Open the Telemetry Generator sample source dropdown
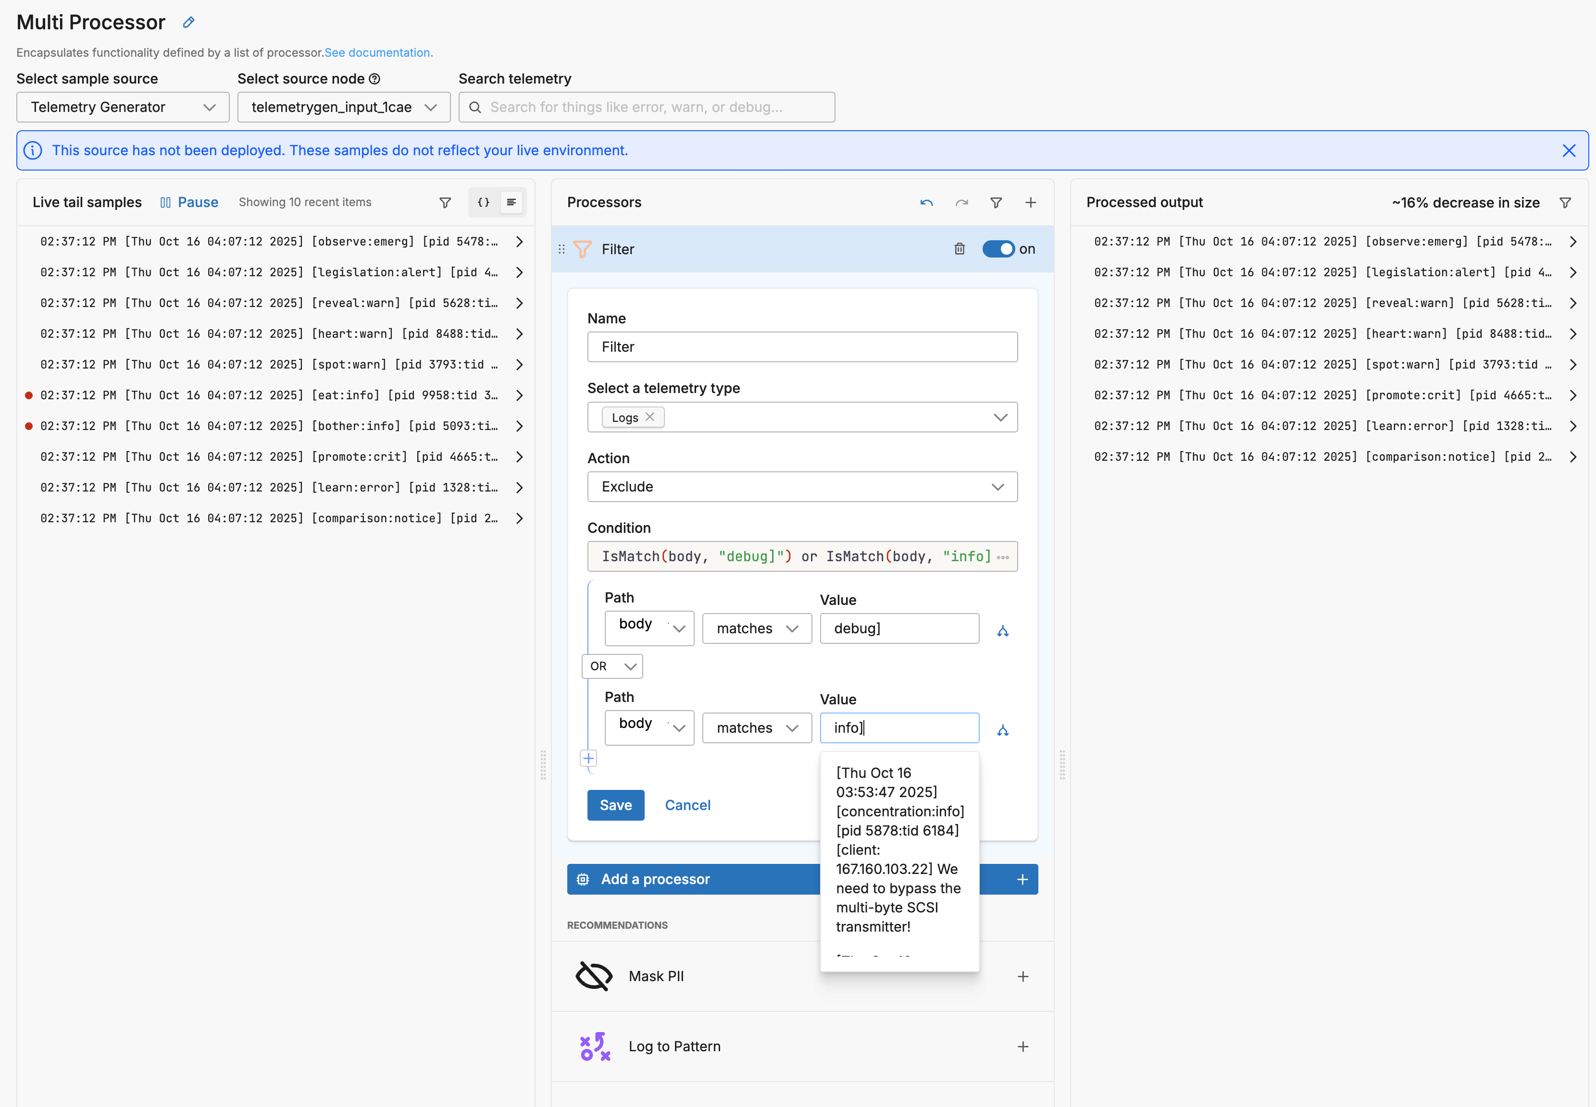This screenshot has height=1107, width=1596. 123,108
